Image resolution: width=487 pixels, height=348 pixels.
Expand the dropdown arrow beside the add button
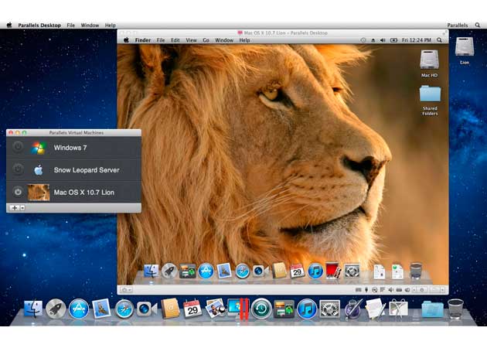point(22,208)
